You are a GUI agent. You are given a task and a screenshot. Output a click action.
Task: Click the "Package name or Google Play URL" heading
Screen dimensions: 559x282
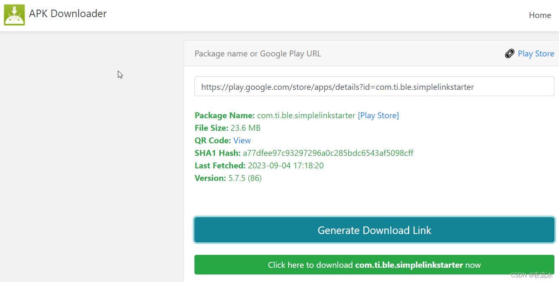pos(258,53)
